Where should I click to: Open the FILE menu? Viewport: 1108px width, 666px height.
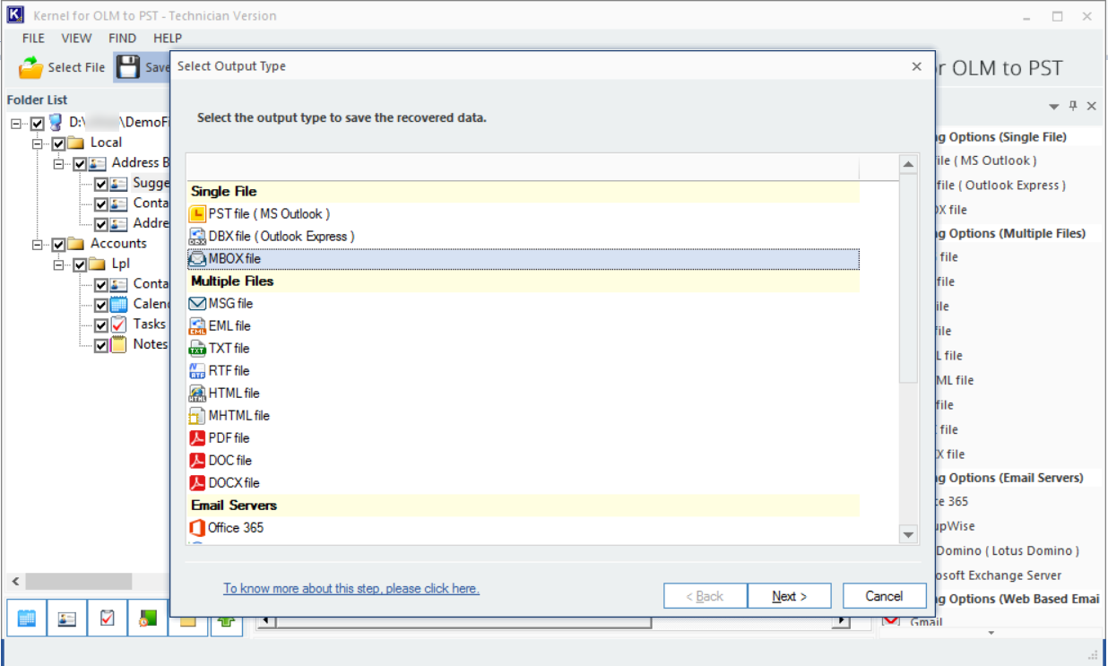coord(33,39)
